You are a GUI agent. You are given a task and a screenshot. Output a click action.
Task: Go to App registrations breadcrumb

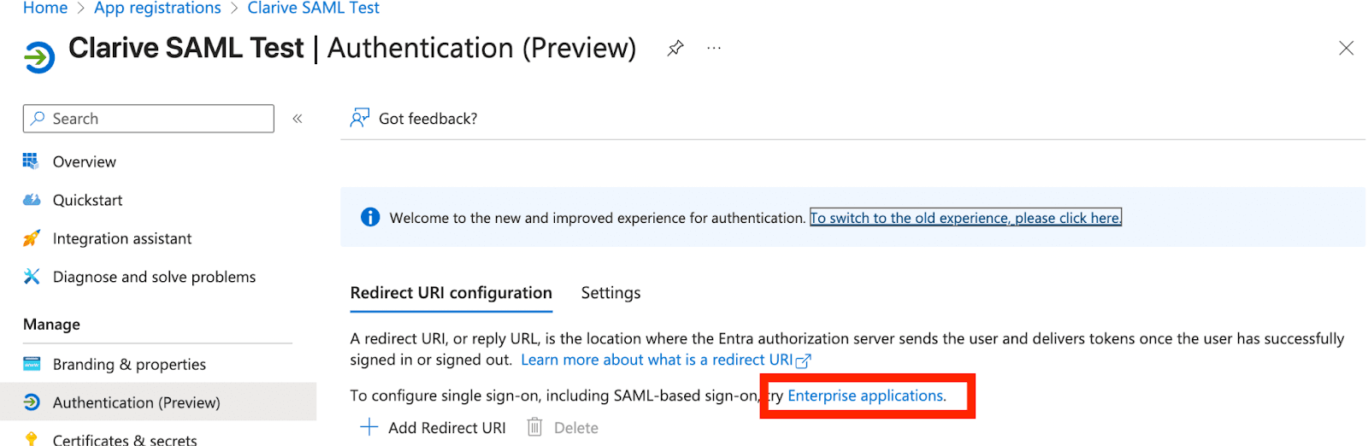157,9
